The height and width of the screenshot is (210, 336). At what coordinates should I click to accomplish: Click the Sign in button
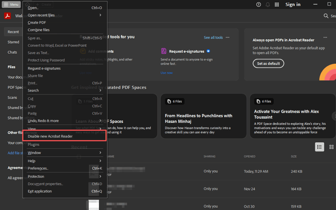pyautogui.click(x=293, y=4)
